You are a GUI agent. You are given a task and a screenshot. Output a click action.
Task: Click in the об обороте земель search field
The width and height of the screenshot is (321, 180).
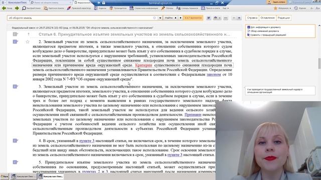click(x=80, y=18)
